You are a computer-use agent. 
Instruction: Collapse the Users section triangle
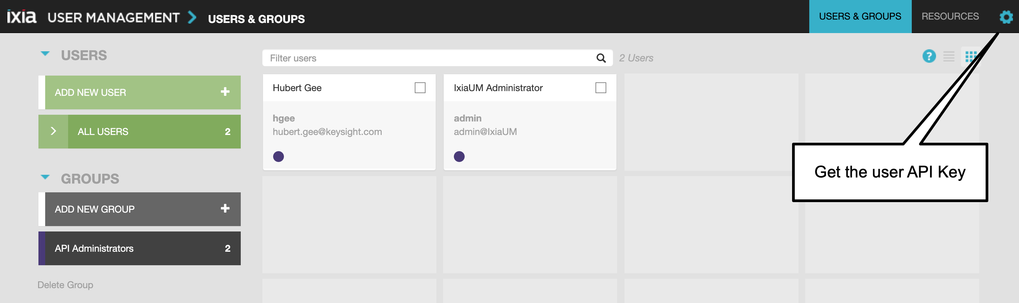point(45,54)
